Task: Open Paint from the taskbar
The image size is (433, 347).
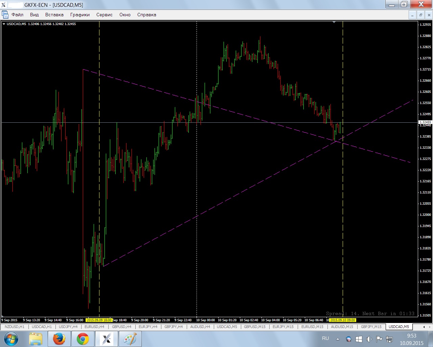Action: point(130,339)
